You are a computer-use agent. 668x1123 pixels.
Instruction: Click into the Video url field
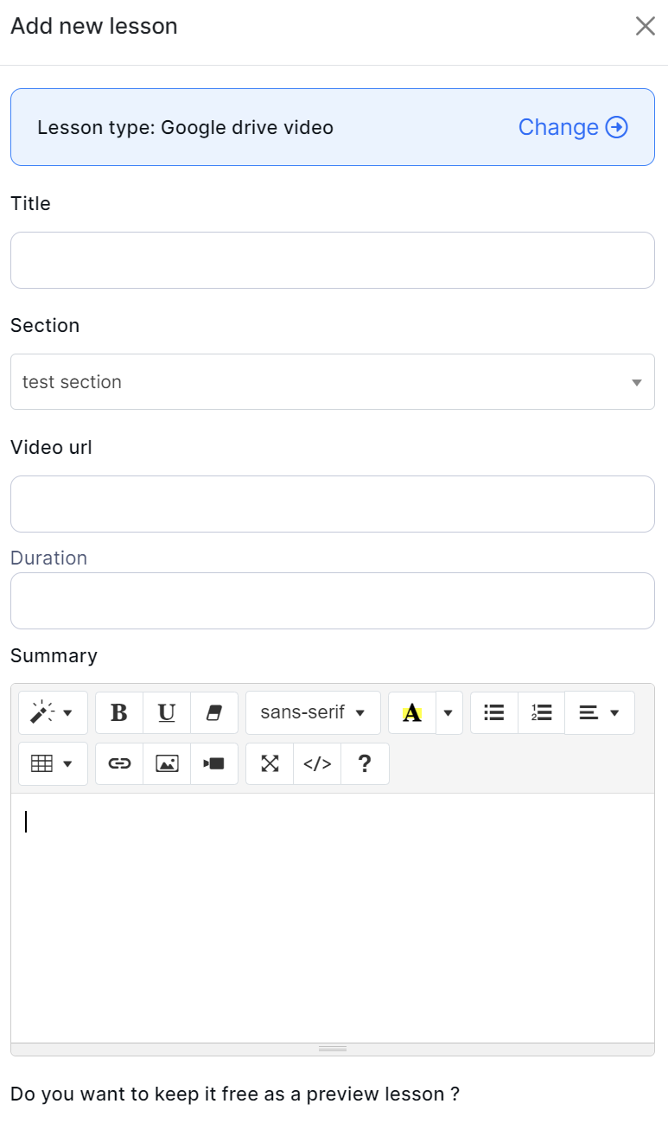(332, 504)
